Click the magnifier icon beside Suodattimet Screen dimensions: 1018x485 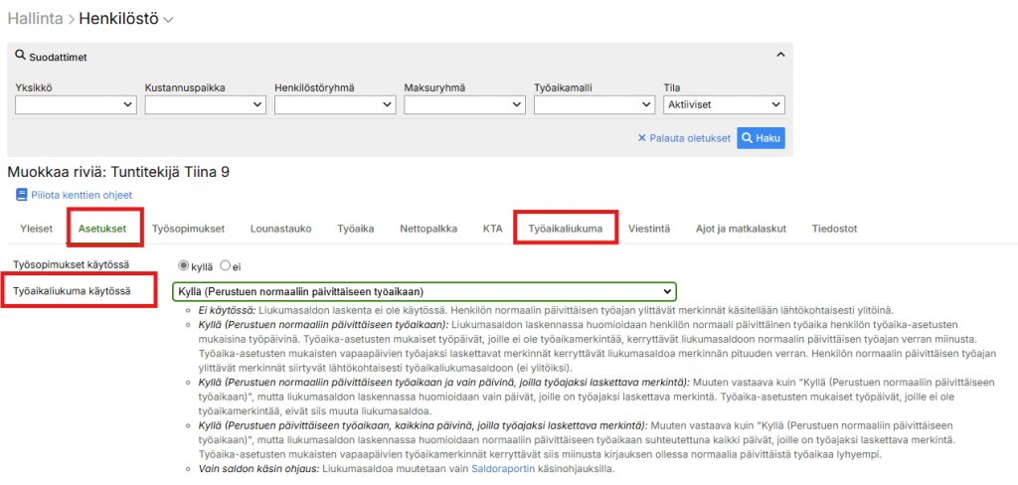(x=20, y=58)
